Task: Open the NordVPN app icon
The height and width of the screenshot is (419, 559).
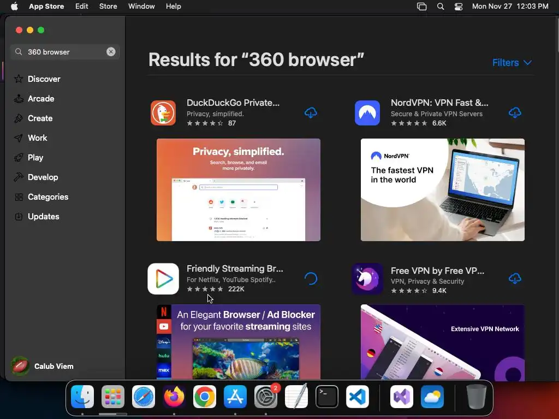Action: tap(367, 113)
